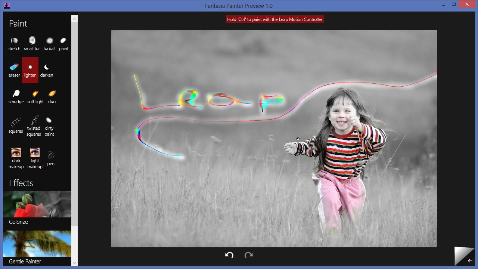Select the dirty paint brush
The width and height of the screenshot is (478, 269).
[49, 125]
